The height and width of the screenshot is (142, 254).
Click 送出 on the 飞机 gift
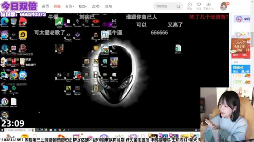coord(236,55)
